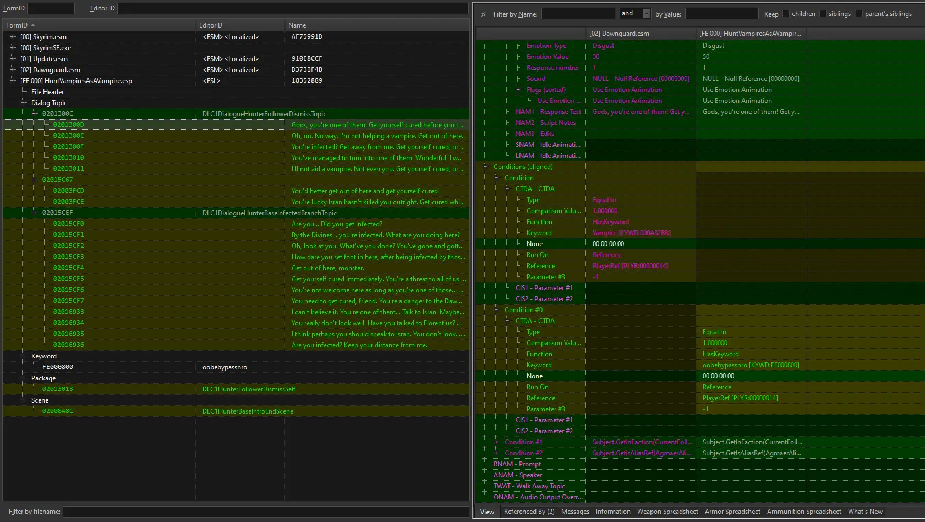Image resolution: width=925 pixels, height=522 pixels.
Task: Select the TWAT - Walk Away Topic row
Action: click(x=700, y=486)
